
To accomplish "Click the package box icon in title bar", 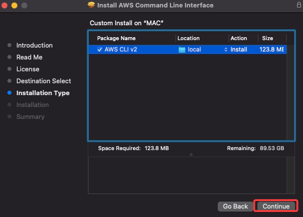I will [x=91, y=5].
